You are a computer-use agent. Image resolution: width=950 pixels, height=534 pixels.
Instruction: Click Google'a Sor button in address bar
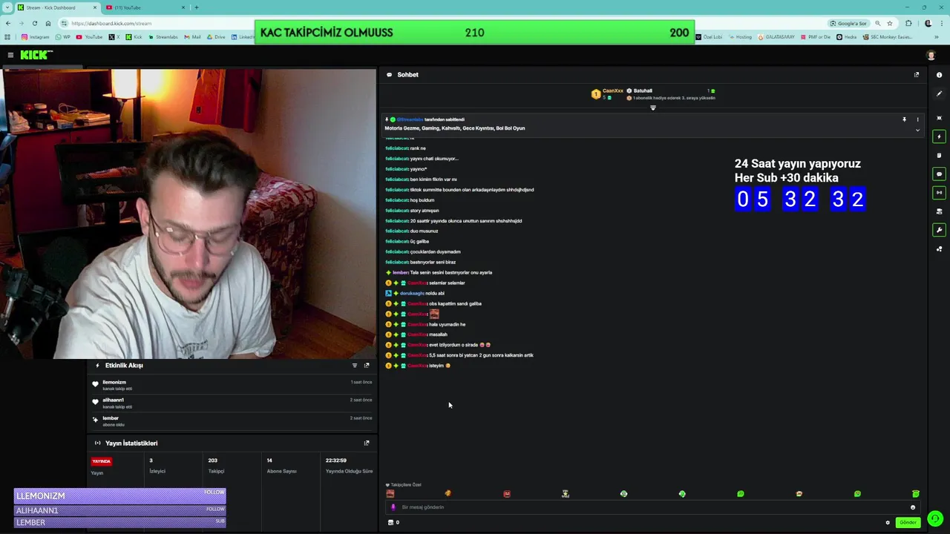[848, 23]
